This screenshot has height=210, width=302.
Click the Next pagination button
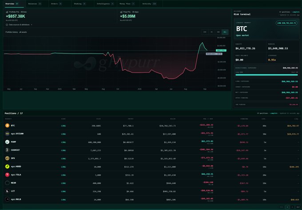coord(298,207)
